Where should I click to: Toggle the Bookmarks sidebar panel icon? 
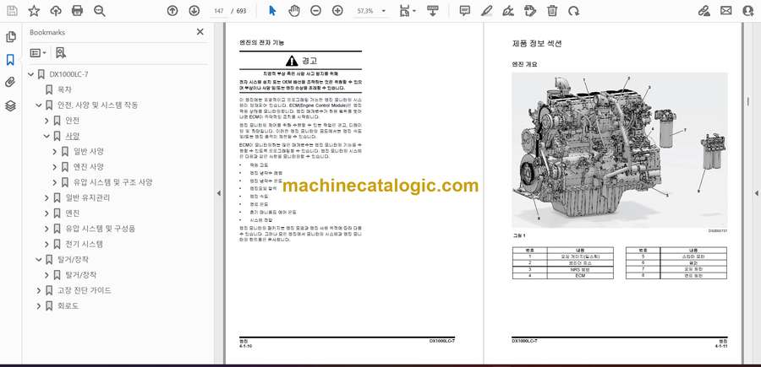tap(10, 60)
